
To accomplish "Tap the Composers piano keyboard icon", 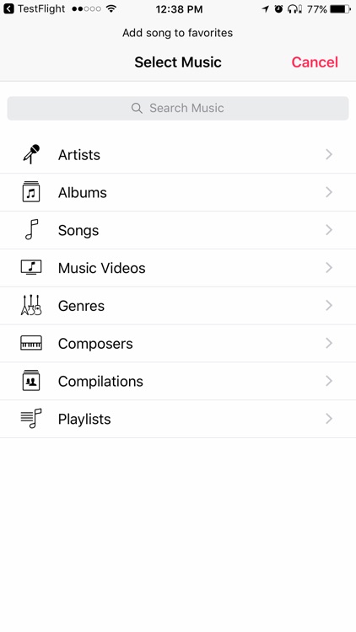I will [x=31, y=343].
